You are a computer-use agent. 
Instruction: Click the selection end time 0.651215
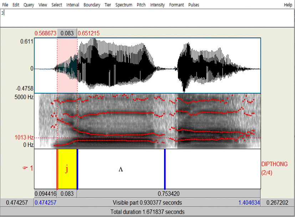point(88,33)
